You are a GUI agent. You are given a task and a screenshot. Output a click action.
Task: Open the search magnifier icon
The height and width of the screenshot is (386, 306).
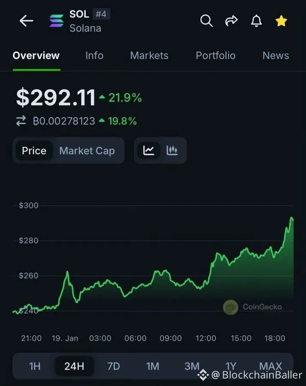click(206, 21)
